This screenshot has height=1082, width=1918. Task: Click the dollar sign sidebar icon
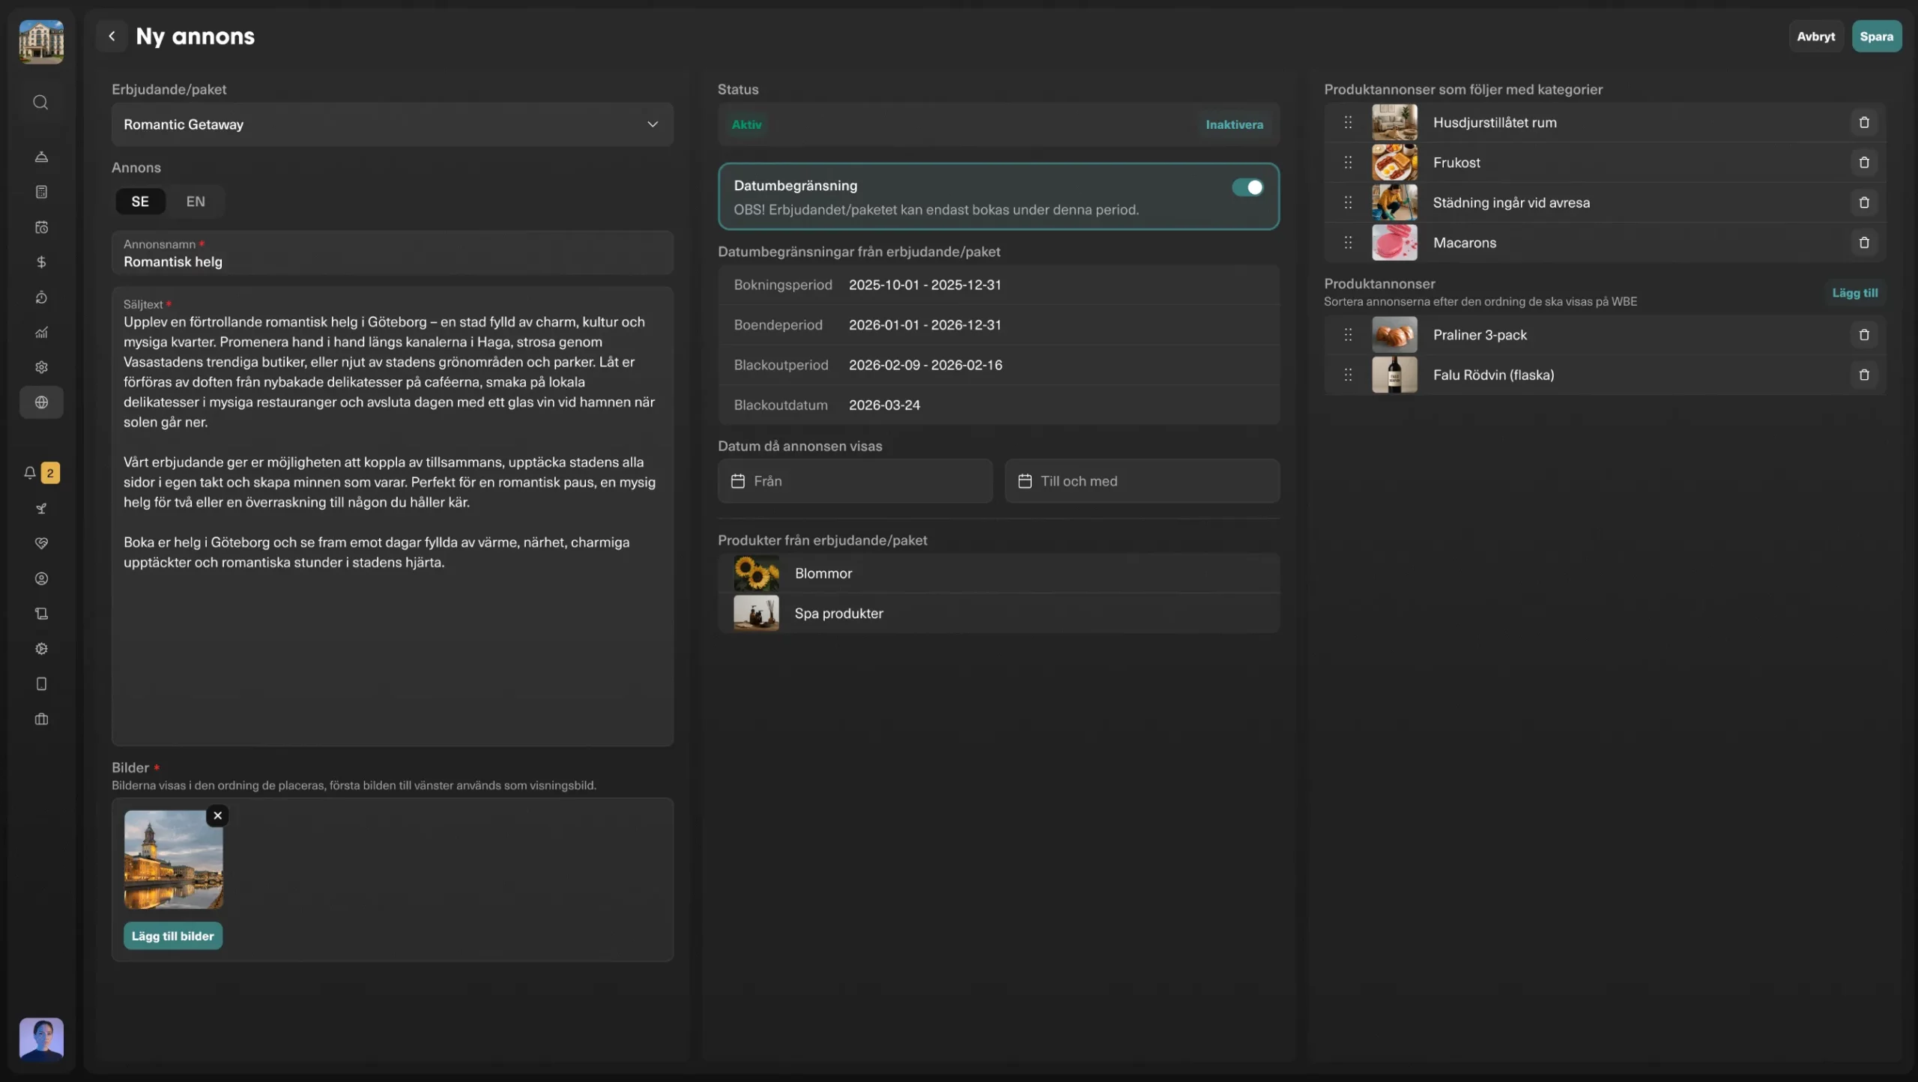click(41, 262)
